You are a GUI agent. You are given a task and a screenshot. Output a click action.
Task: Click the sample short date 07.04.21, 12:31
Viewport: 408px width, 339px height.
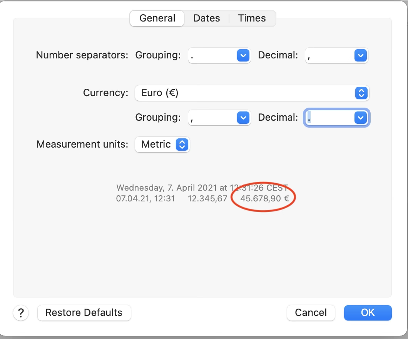(145, 199)
